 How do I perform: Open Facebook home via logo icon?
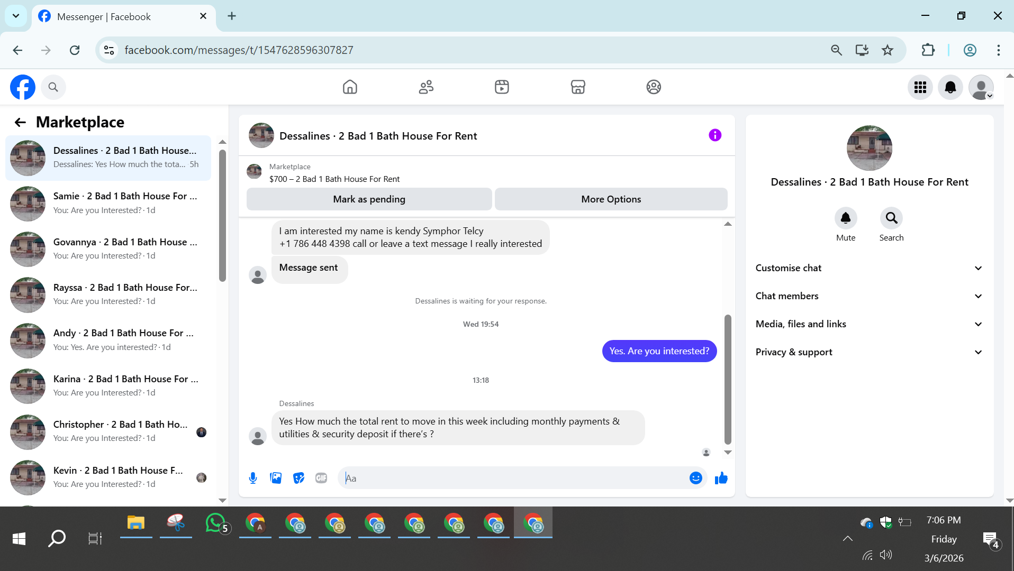pyautogui.click(x=23, y=87)
